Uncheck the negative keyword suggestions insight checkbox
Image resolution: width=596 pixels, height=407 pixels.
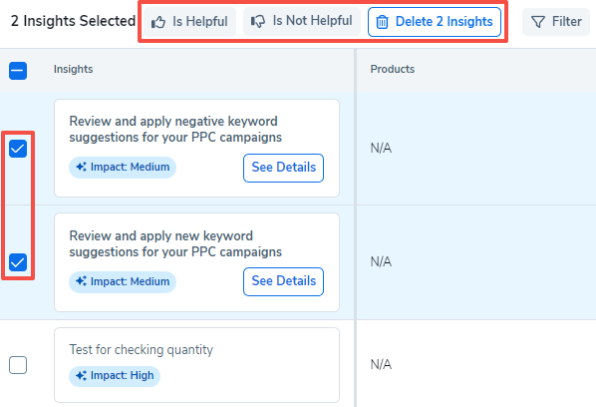pos(18,149)
